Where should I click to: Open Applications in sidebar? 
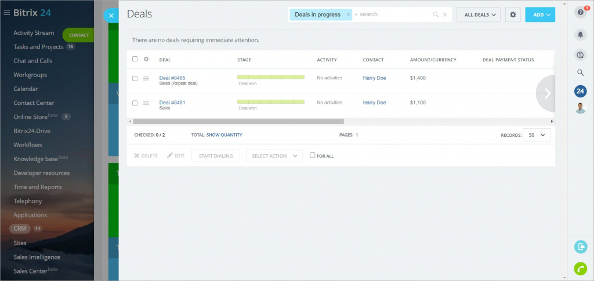click(x=30, y=215)
